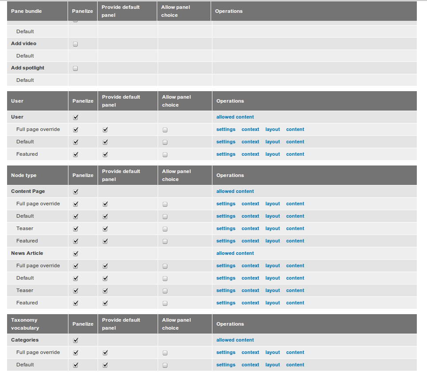The height and width of the screenshot is (373, 427).
Task: Open layout for News Article Default
Action: pos(272,278)
